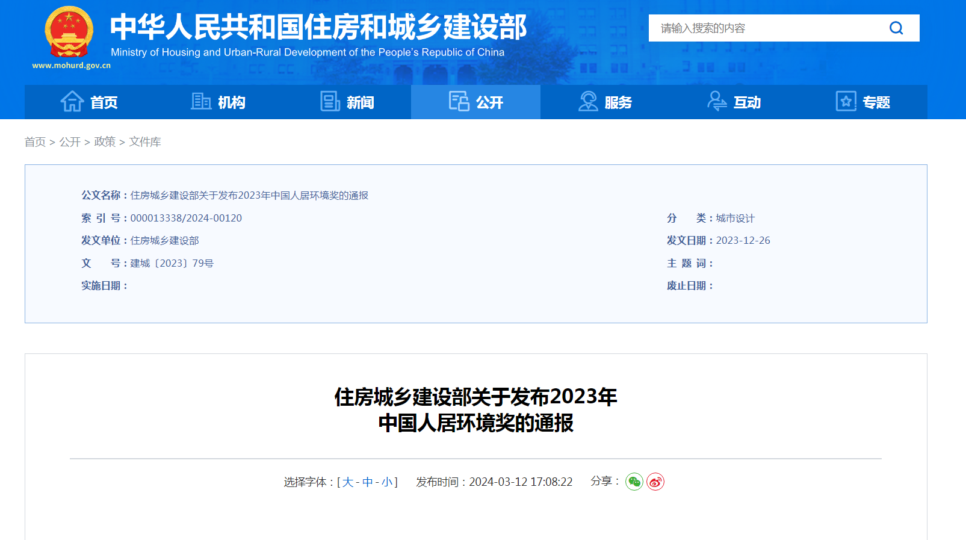Viewport: 966px width, 540px height.
Task: Open the 机构 navigation tab
Action: tap(218, 102)
